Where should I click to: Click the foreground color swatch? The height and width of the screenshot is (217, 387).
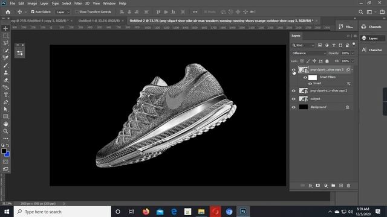(4, 151)
